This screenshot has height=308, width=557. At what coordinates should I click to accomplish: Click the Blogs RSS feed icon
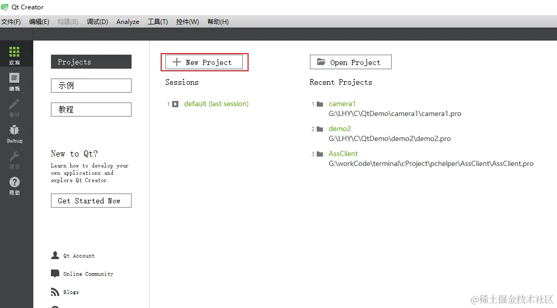[x=55, y=292]
